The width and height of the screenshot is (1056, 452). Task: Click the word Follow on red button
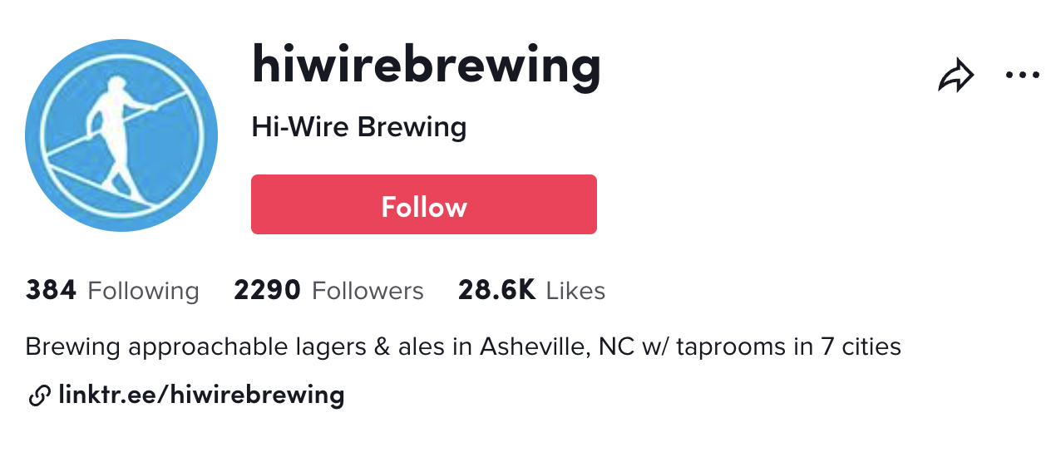click(x=424, y=206)
